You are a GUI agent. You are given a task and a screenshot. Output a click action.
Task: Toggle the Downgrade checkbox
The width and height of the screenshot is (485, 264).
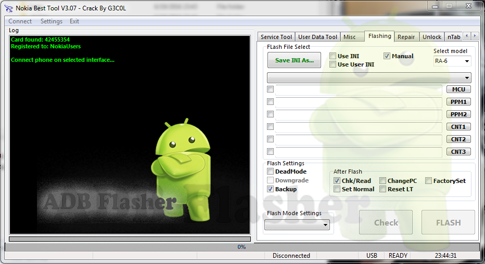pos(270,180)
